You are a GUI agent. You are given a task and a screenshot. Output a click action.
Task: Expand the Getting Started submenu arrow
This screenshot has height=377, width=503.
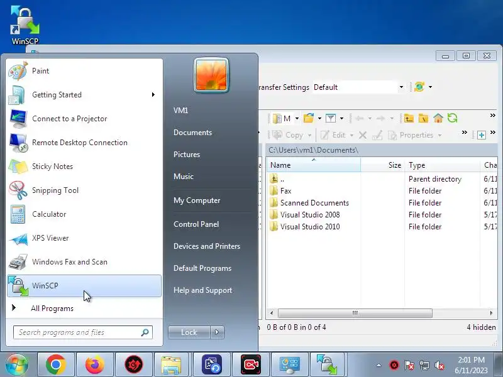tap(153, 95)
